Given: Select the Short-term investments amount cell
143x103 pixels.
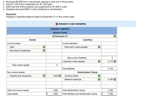Looking at the screenshot, I should pyautogui.click(x=54, y=50).
